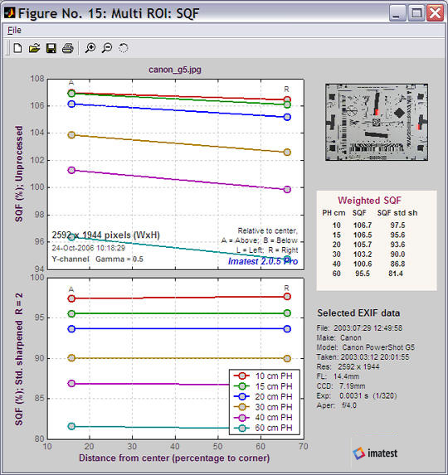The image size is (448, 475).
Task: Click the red left marker in upper plot
Action: (71, 93)
